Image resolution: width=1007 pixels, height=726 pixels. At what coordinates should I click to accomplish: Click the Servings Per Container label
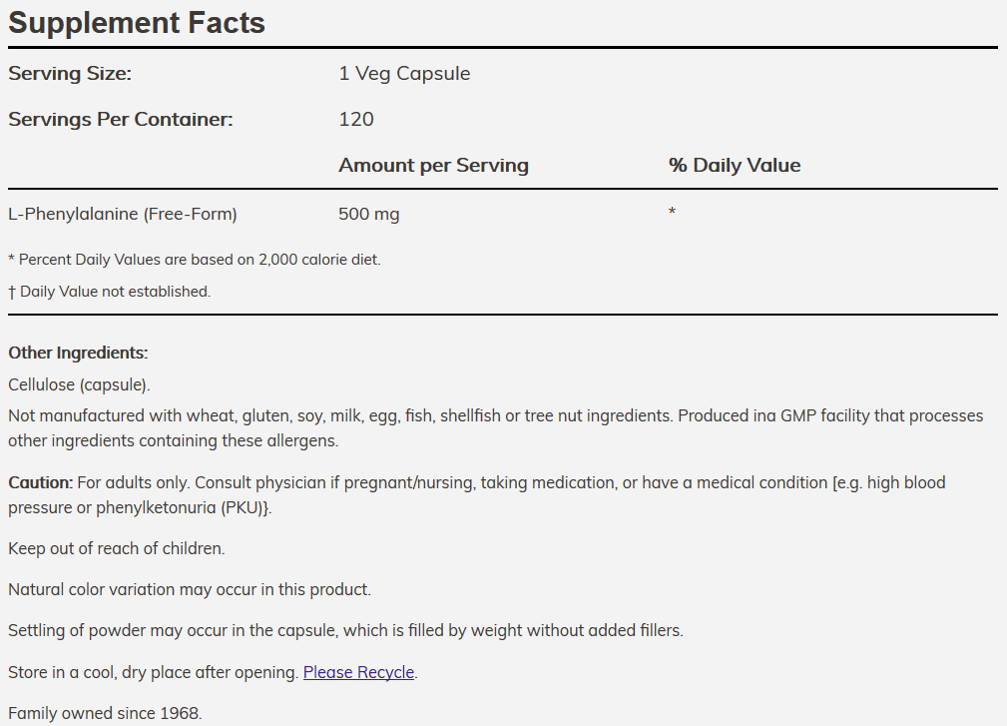tap(121, 120)
